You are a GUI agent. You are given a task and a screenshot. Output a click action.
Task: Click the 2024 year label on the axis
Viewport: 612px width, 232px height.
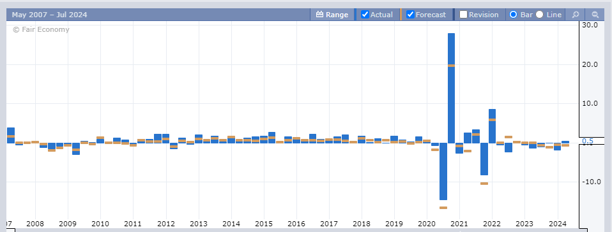(557, 224)
